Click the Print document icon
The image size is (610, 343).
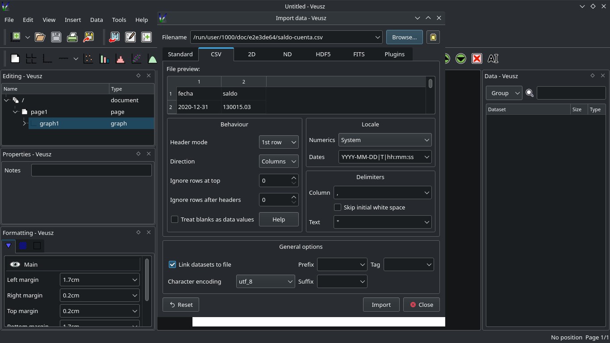click(72, 37)
